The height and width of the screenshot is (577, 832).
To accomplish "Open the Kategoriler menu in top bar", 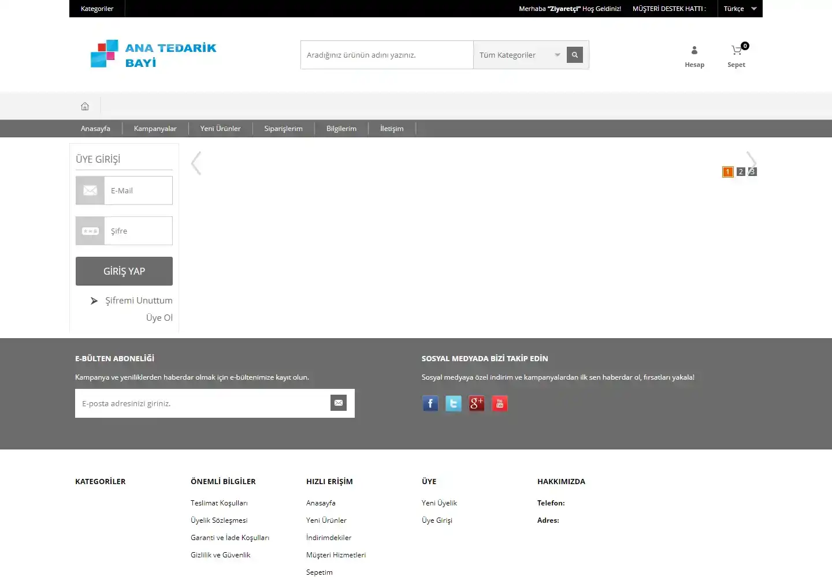I will tap(97, 9).
